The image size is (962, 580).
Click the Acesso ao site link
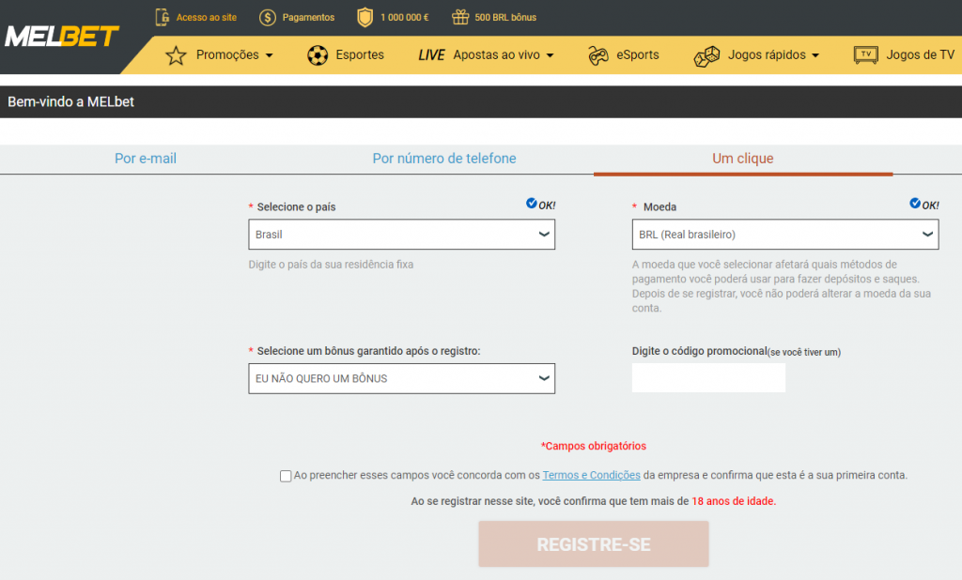206,17
